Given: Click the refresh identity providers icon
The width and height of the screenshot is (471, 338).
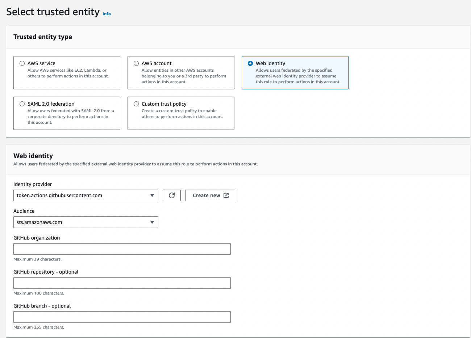Looking at the screenshot, I should pos(171,195).
